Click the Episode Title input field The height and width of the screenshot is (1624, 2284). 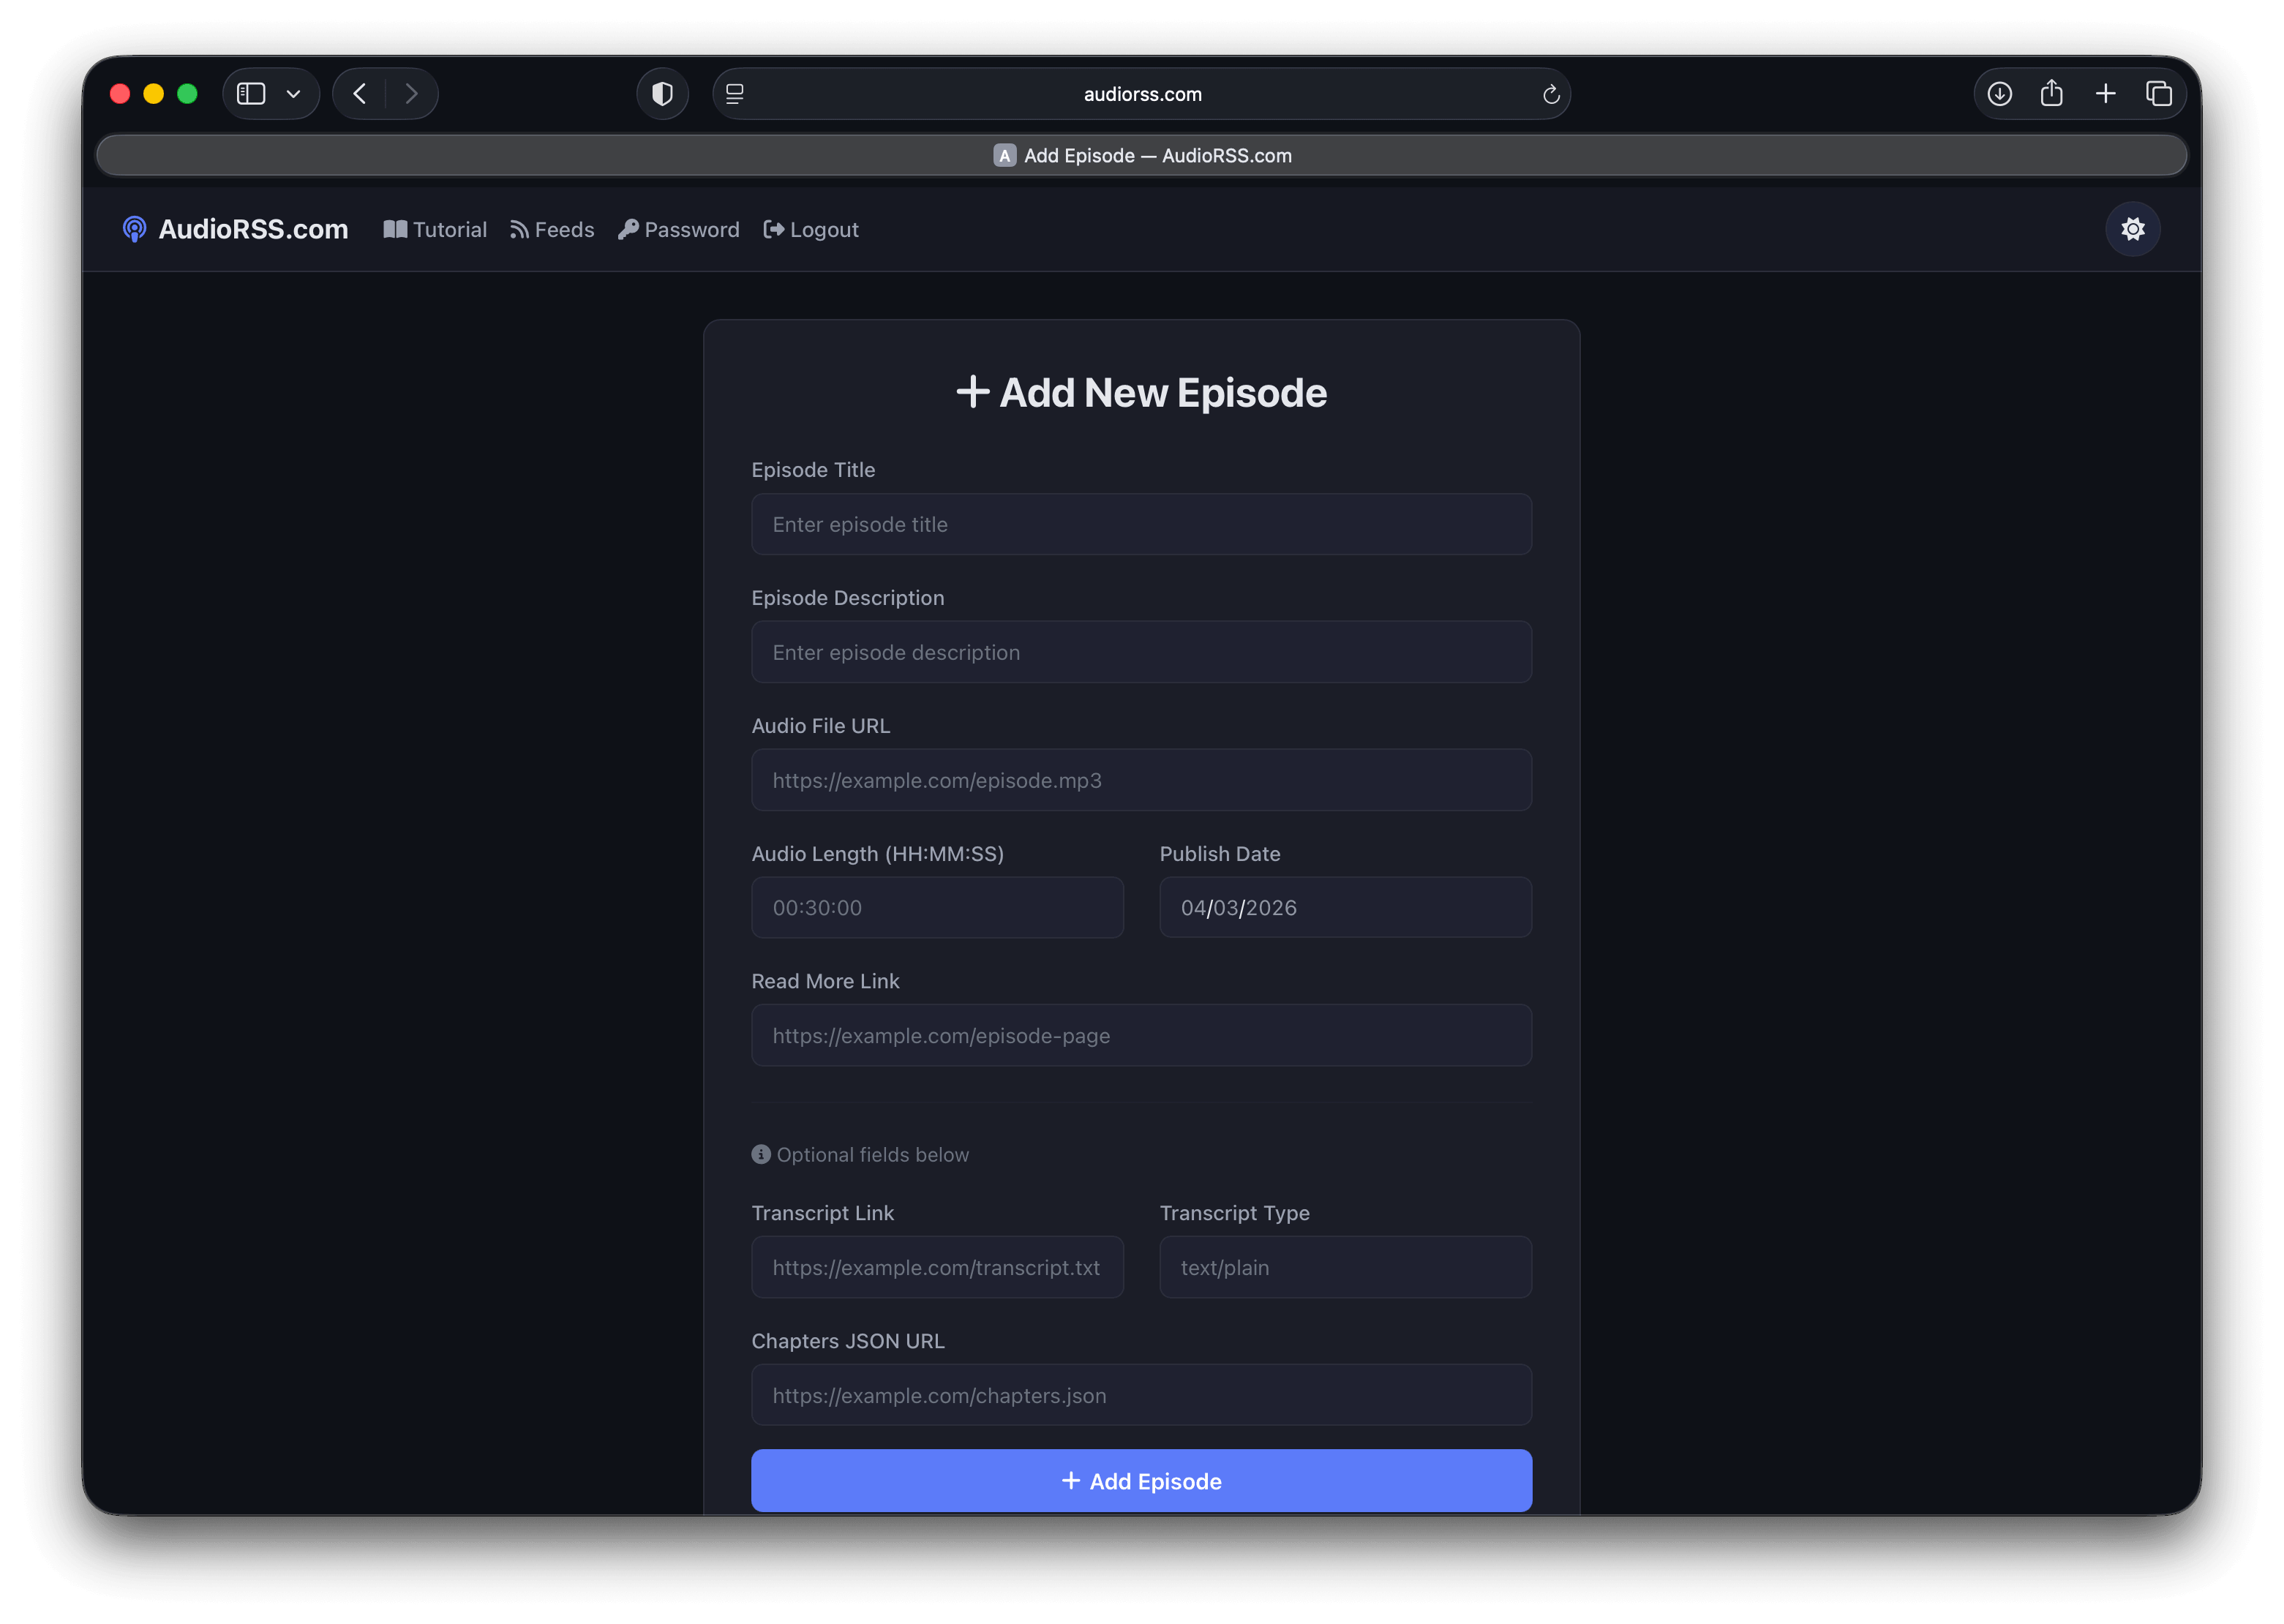pyautogui.click(x=1141, y=524)
